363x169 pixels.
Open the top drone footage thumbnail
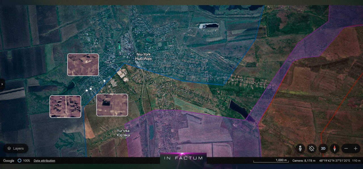tap(83, 64)
